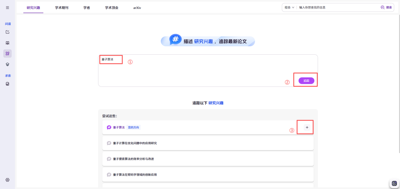Select suggestion 量子算法在密码学领域的创新应用
The image size is (400, 189).
coord(208,175)
